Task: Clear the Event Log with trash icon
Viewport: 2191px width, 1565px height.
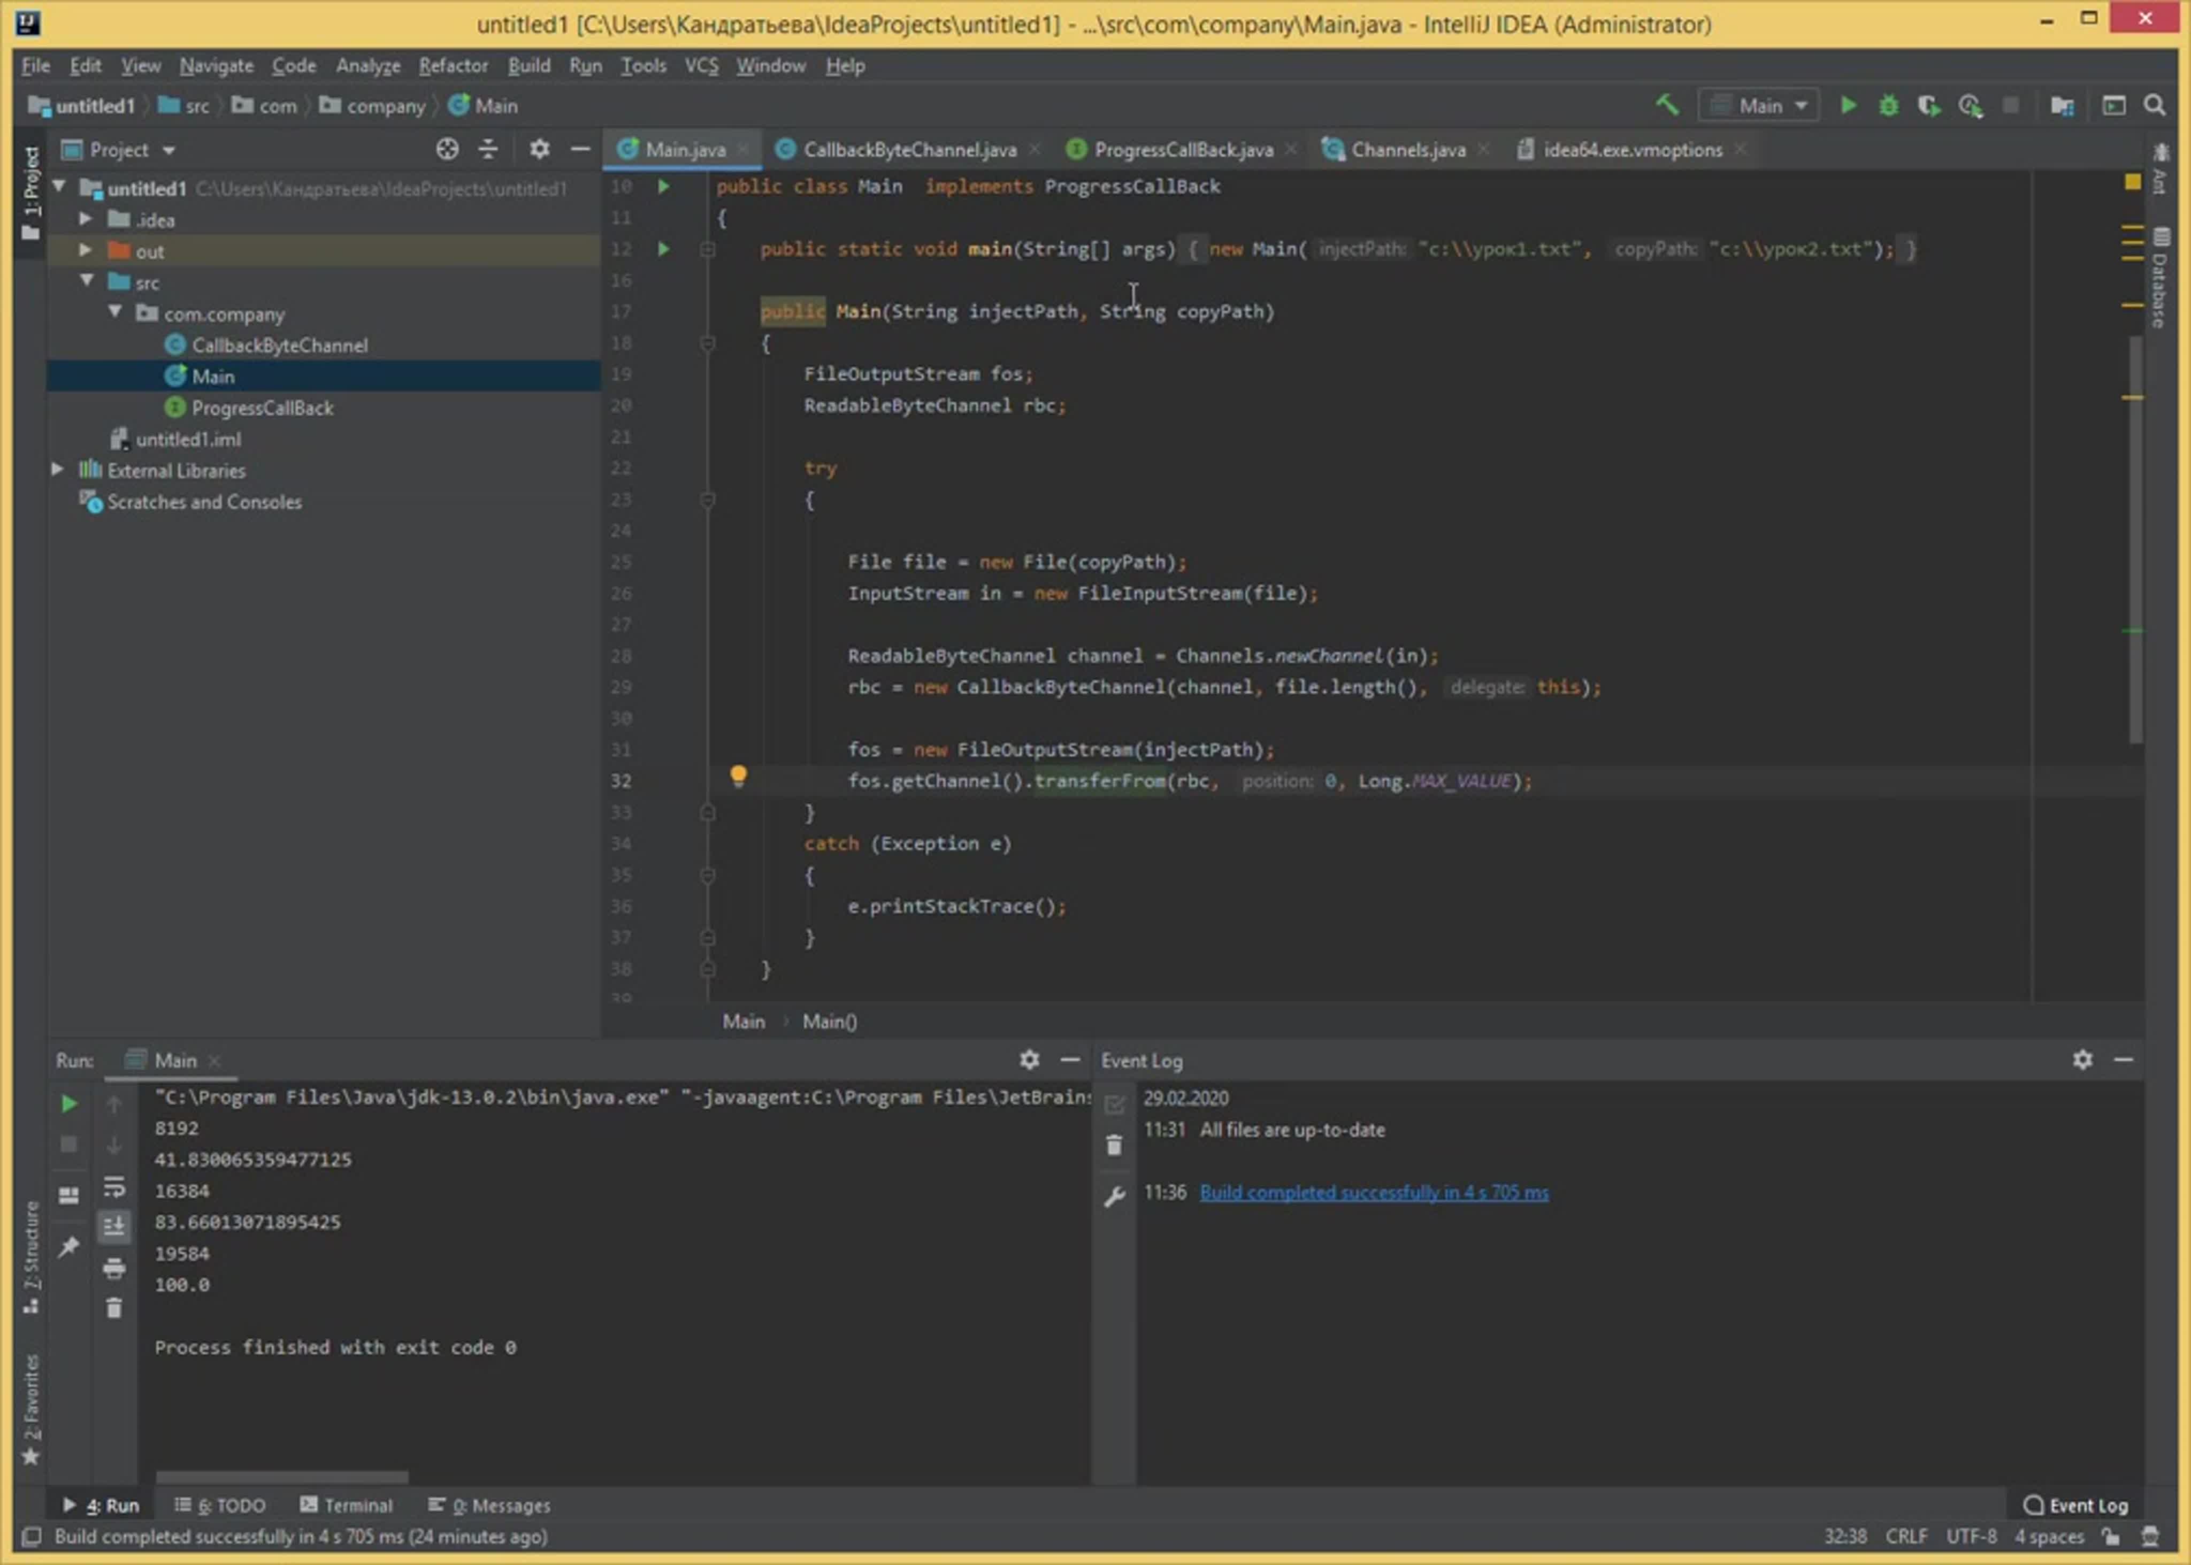Action: (1115, 1146)
